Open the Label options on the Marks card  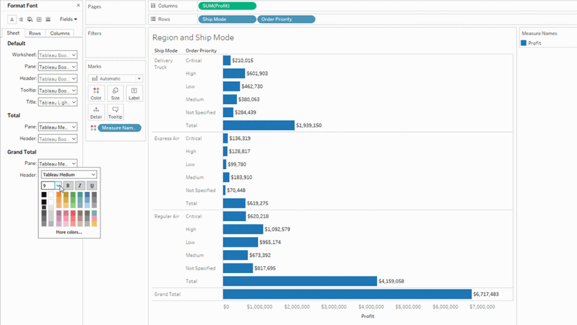[x=134, y=93]
